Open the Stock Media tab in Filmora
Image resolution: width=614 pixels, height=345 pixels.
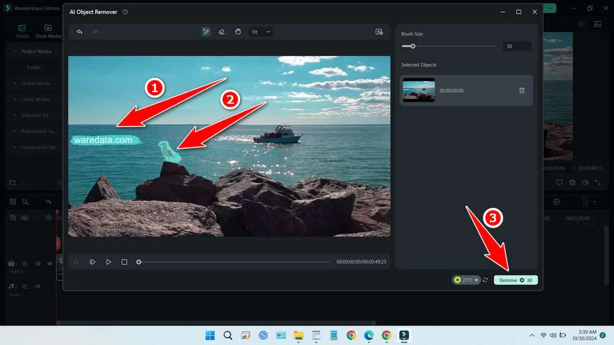tap(48, 31)
